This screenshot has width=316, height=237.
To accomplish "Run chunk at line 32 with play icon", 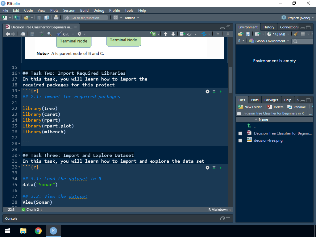I will (x=221, y=168).
